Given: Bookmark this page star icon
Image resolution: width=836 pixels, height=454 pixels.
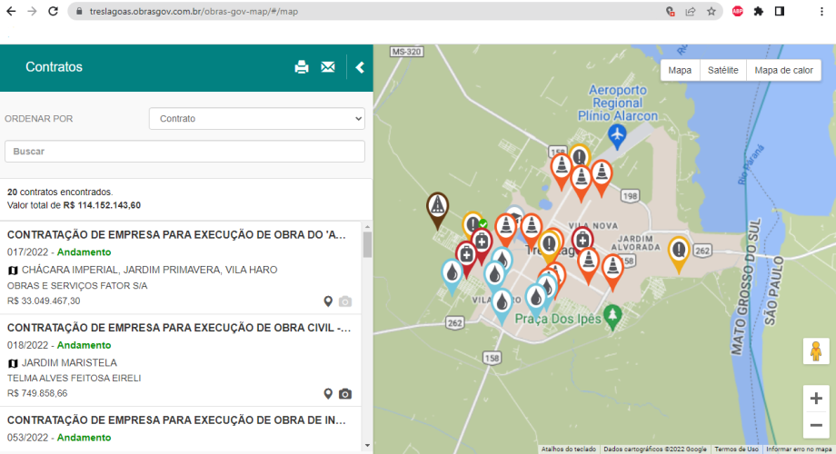Looking at the screenshot, I should tap(712, 11).
